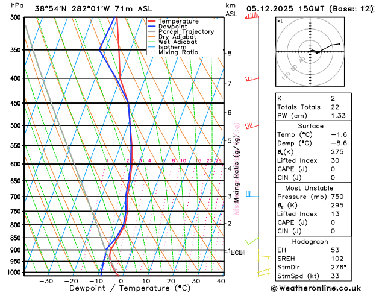Click the pink wind barb at 500 hPa
This screenshot has height=293, width=379.
pyautogui.click(x=249, y=126)
